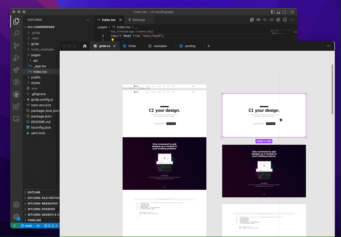
Task: Open the Search view in activity bar
Action: tap(16, 33)
